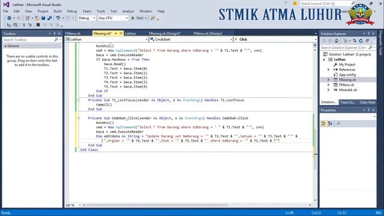Collapse the General group in Toolbox

point(5,46)
